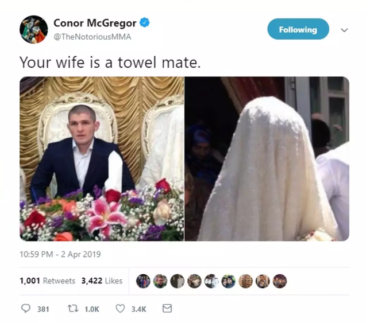Click the blue verified badge
The height and width of the screenshot is (323, 370).
coord(144,22)
